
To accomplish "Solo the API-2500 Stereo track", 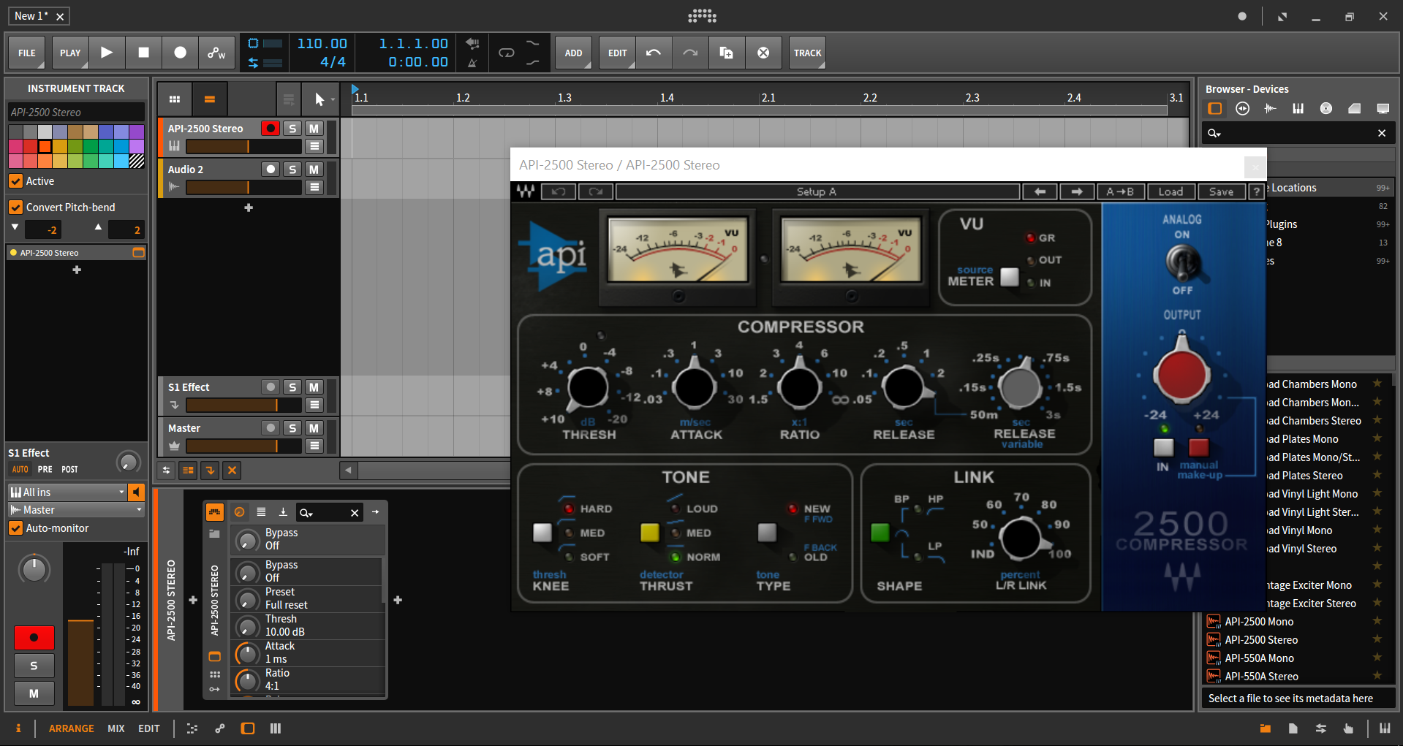I will pyautogui.click(x=292, y=129).
